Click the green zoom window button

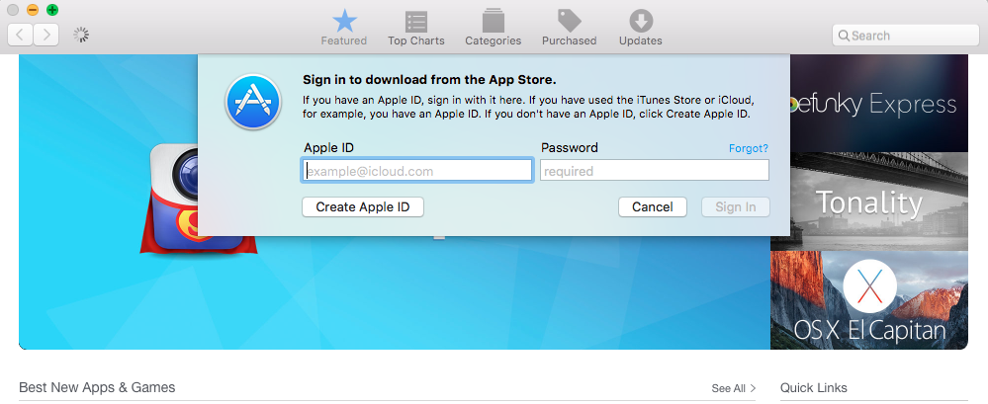[53, 10]
